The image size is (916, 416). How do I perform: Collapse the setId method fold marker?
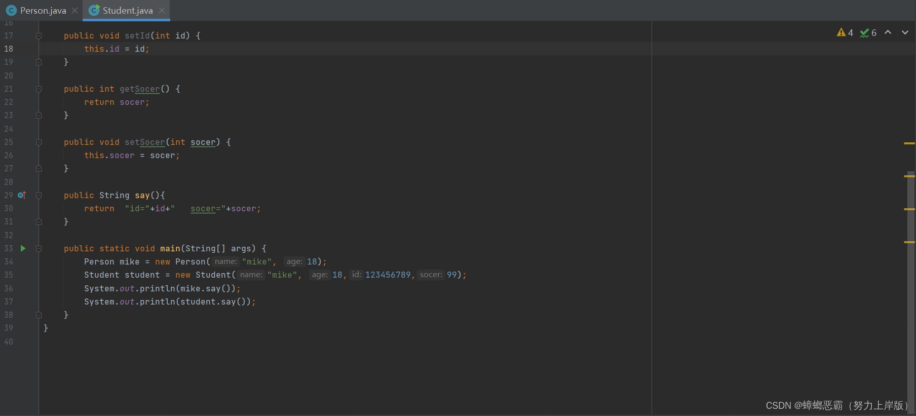[39, 35]
